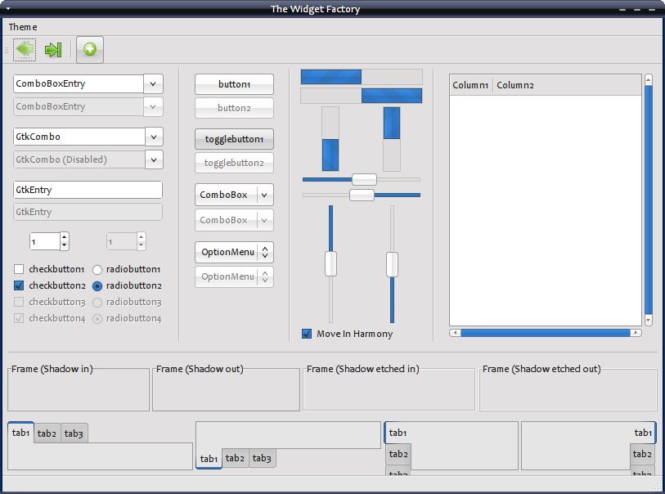Click button1

coord(234,84)
